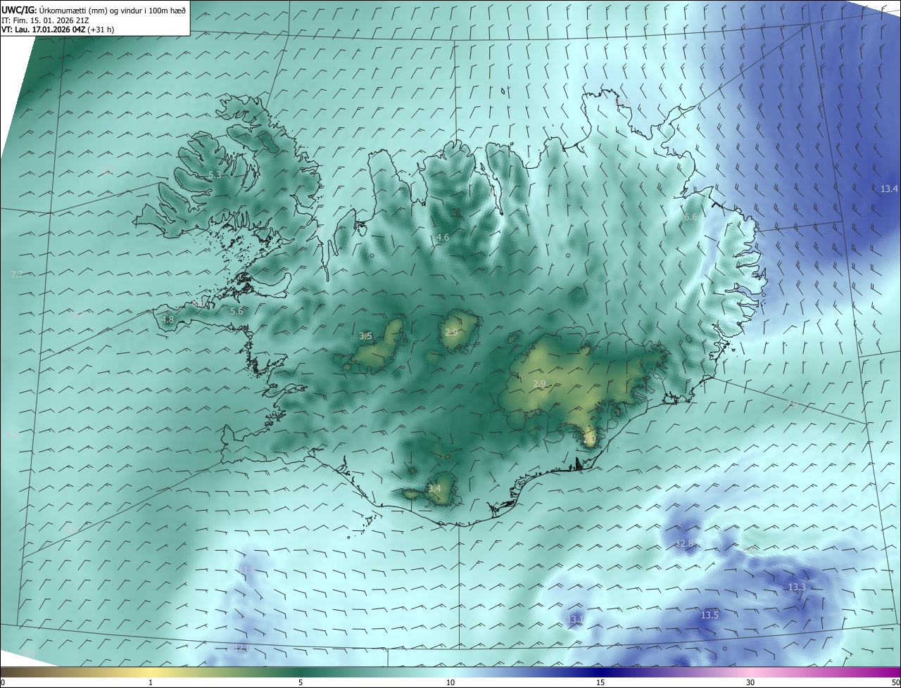Click the '0' tick on the color scale
The width and height of the screenshot is (901, 688).
[2, 682]
